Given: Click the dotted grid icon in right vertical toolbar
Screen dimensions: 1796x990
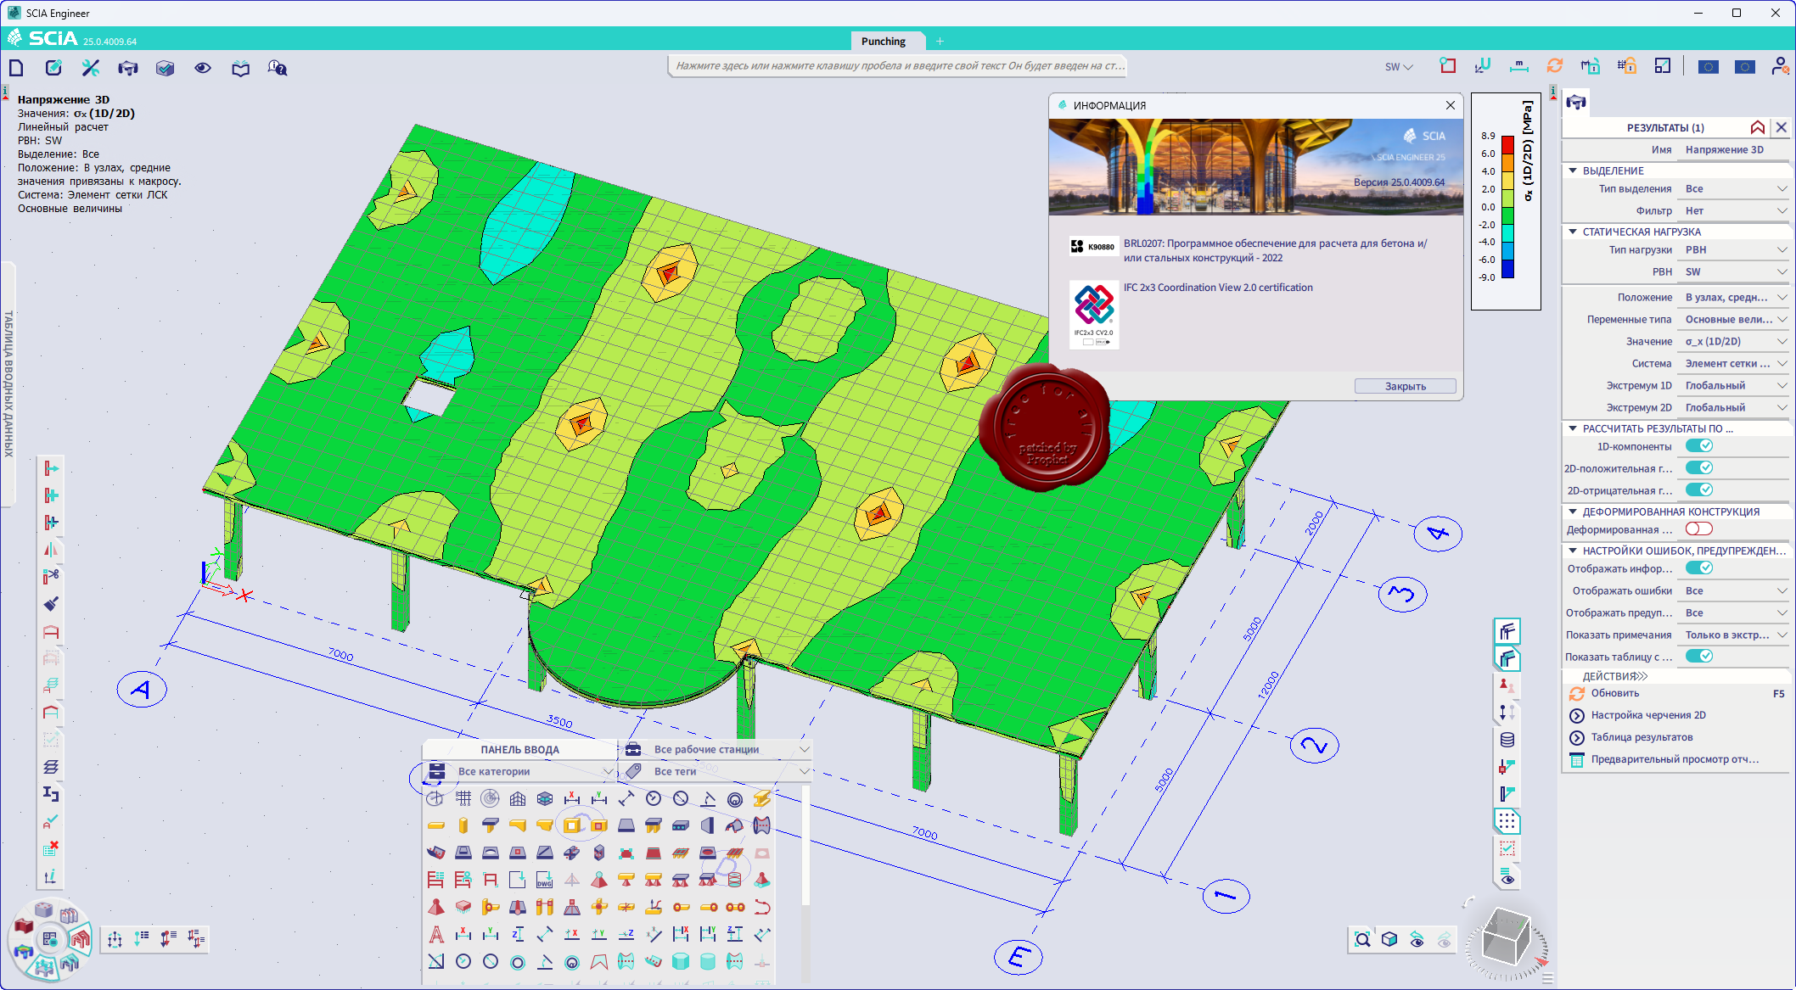Looking at the screenshot, I should 1507,821.
